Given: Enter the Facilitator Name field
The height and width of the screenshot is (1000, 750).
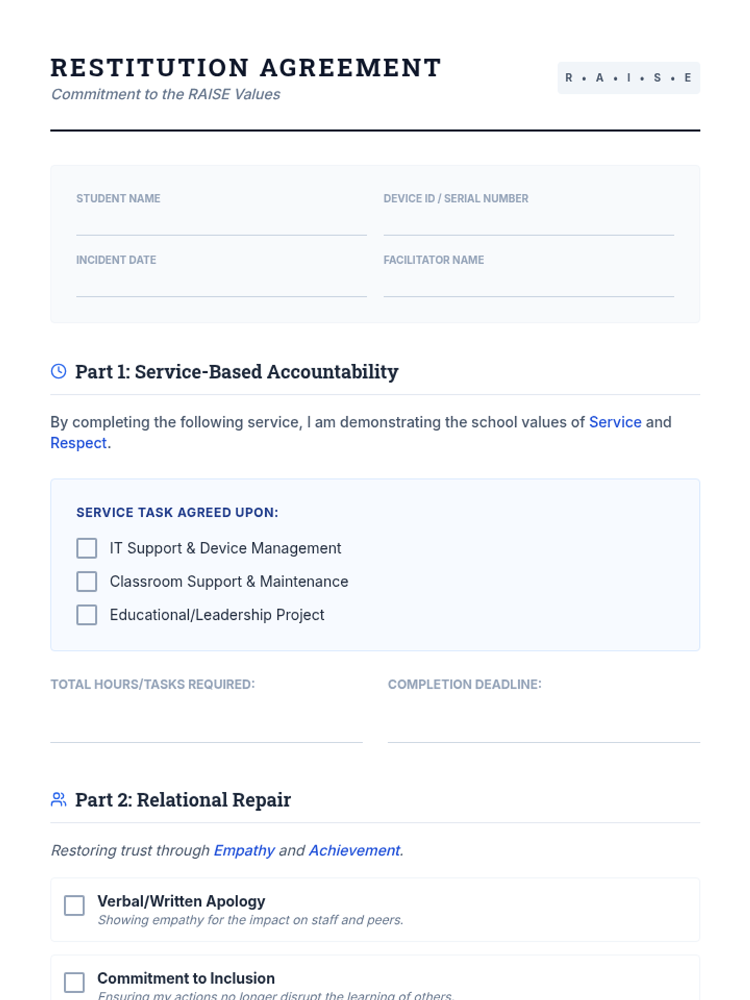Looking at the screenshot, I should coord(528,285).
